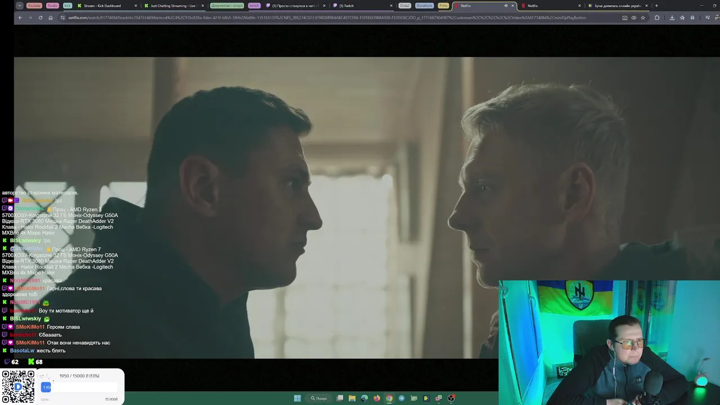This screenshot has width=720, height=405.
Task: Click the streamer webcam overlay
Action: [609, 343]
